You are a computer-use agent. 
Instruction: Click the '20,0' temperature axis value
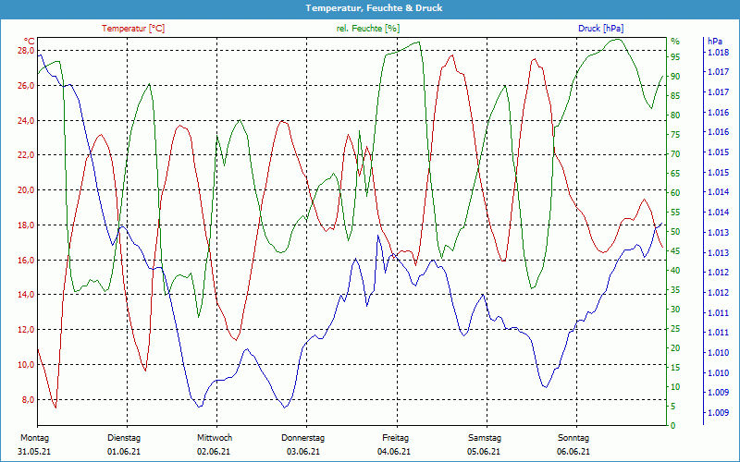pyautogui.click(x=26, y=190)
